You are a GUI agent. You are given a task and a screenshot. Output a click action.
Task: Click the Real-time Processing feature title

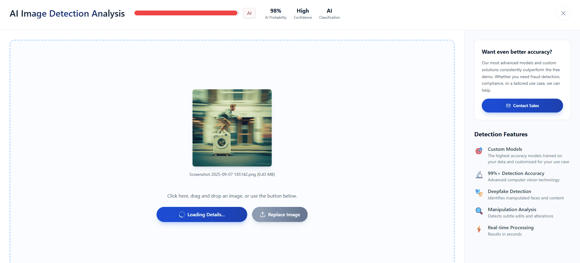(510, 227)
